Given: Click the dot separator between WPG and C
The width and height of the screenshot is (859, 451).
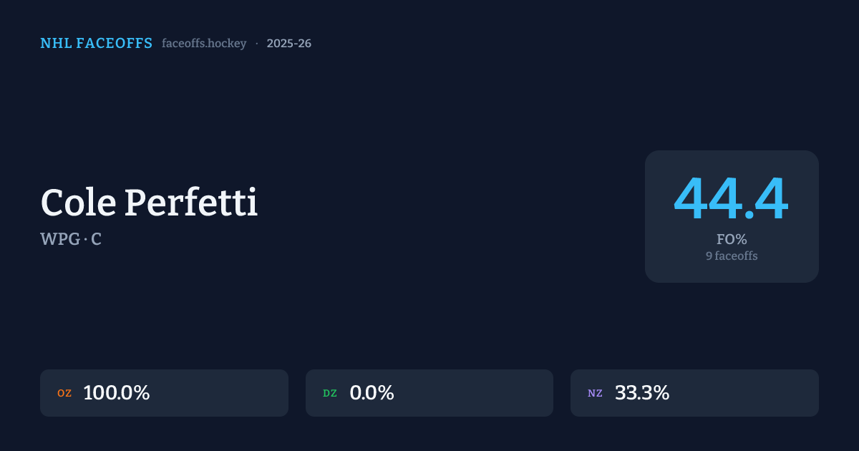Looking at the screenshot, I should tap(86, 240).
